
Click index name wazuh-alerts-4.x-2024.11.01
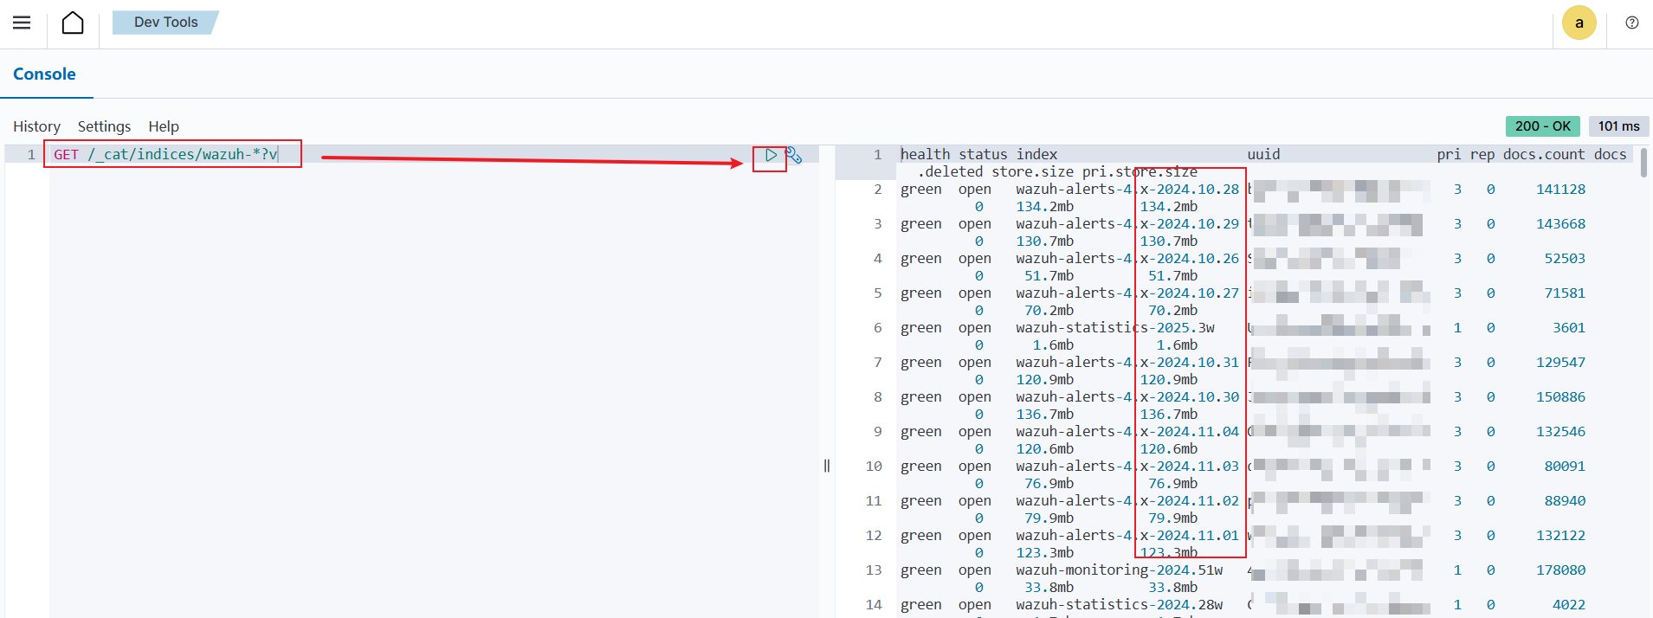[1127, 535]
